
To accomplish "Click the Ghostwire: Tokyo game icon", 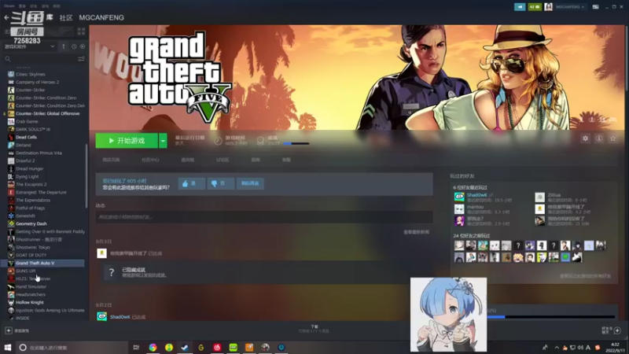I will tap(11, 247).
